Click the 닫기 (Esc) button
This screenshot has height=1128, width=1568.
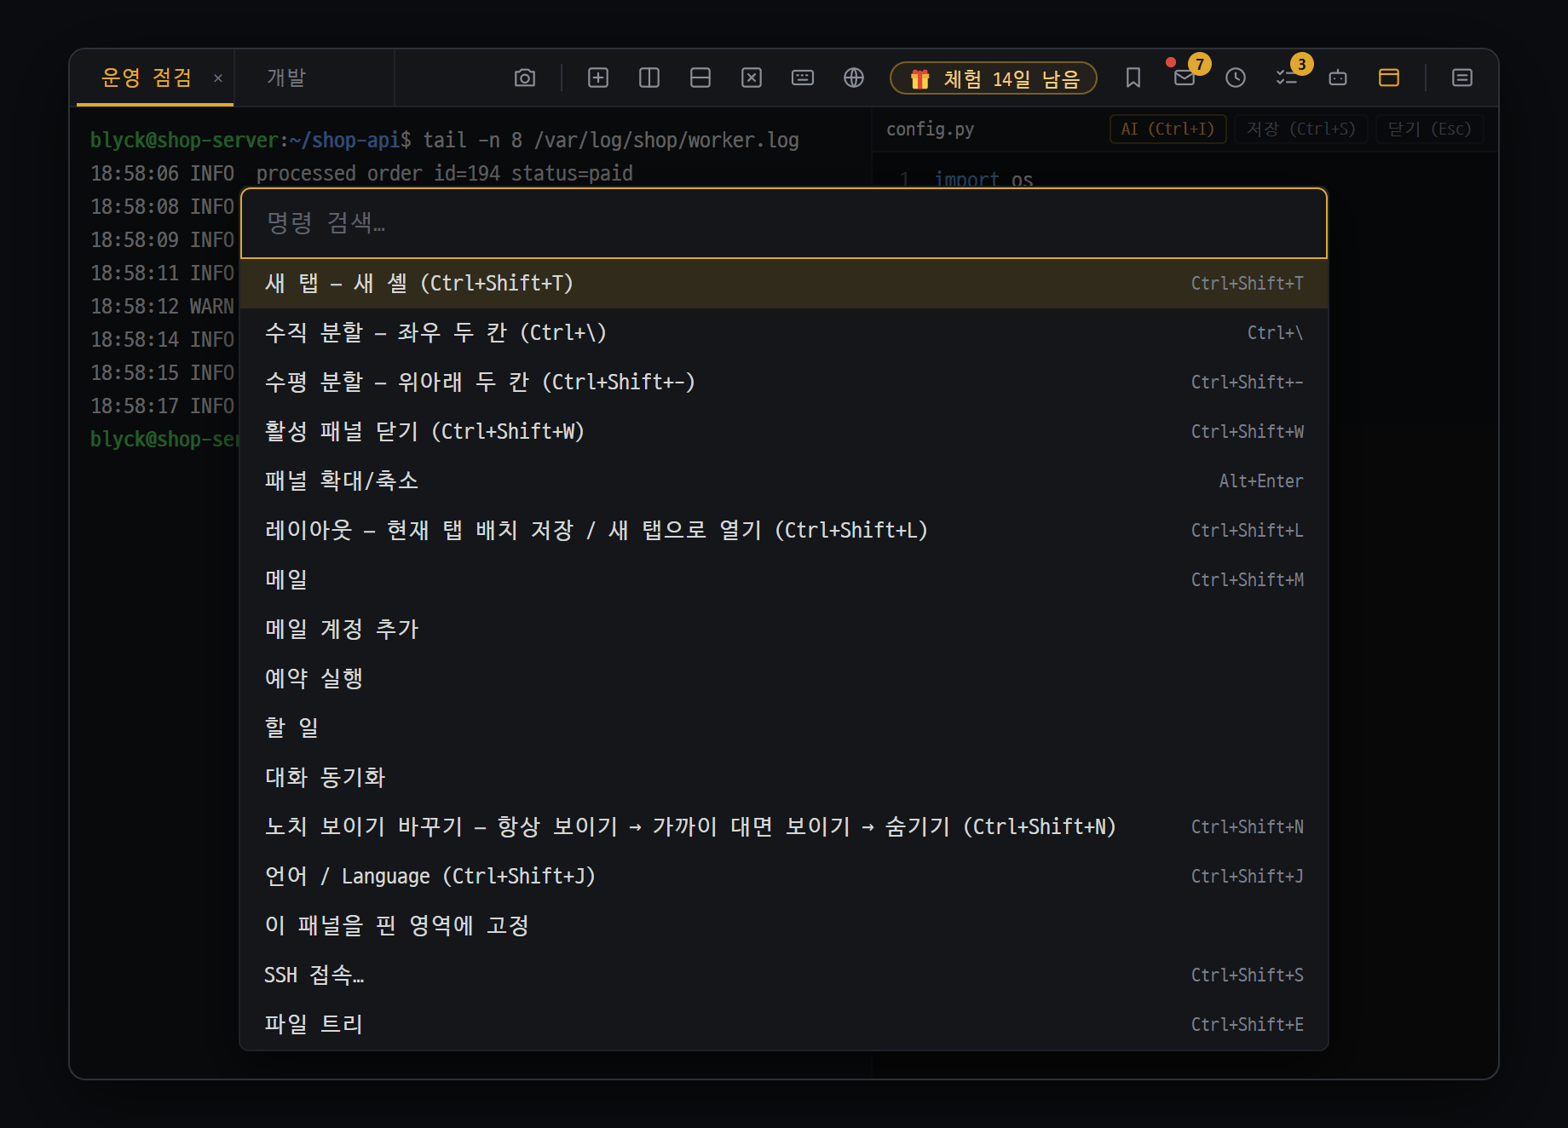(x=1429, y=129)
